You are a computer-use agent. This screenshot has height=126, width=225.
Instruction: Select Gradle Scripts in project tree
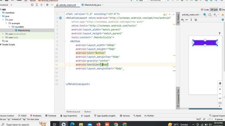[8, 44]
